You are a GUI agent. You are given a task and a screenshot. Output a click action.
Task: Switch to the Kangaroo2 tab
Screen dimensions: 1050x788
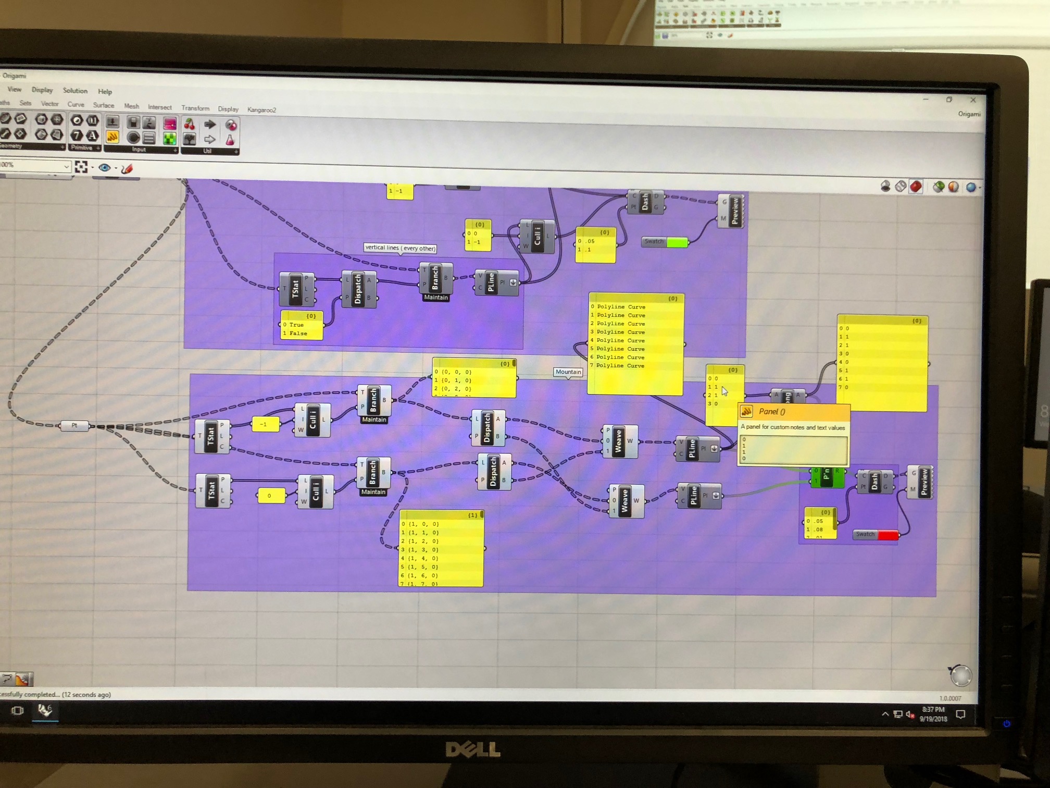(261, 110)
